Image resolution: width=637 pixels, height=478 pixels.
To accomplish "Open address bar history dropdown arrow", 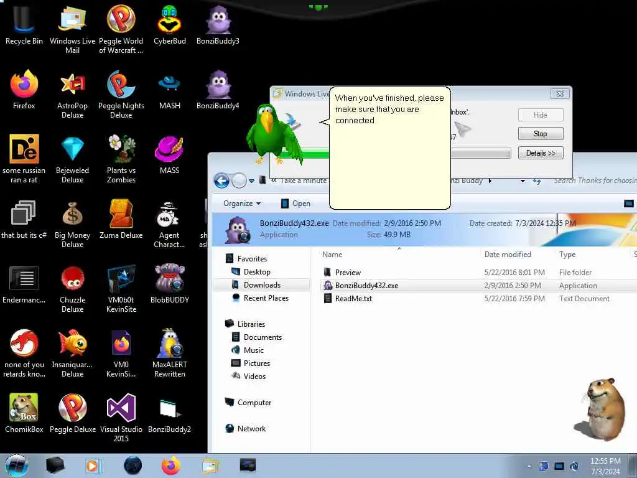I will (x=523, y=181).
